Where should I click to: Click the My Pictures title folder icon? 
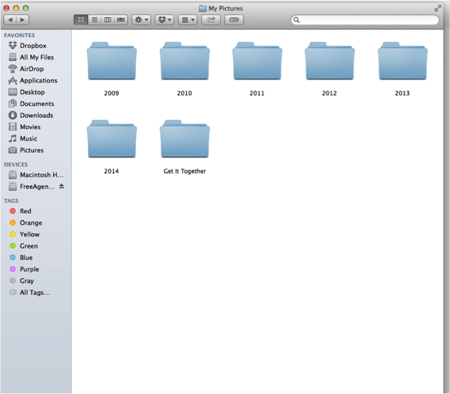click(202, 8)
